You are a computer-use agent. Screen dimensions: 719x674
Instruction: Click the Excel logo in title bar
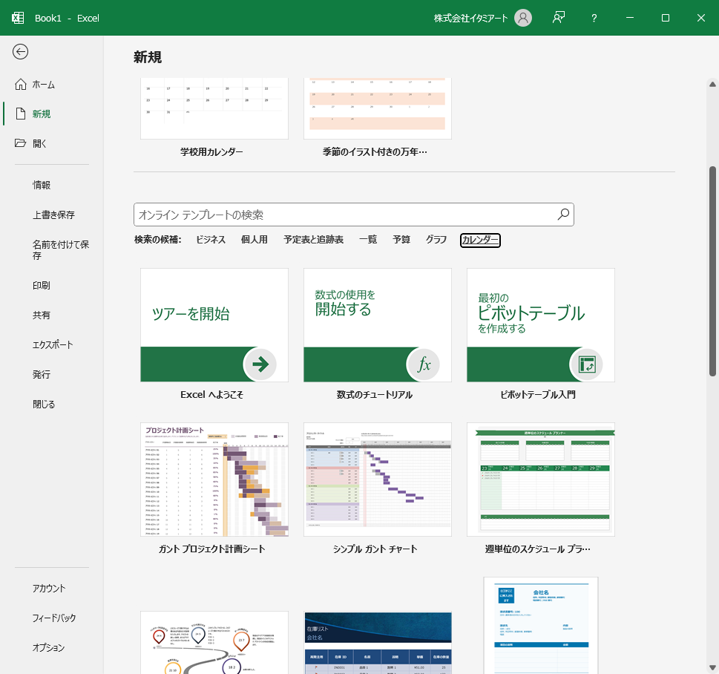(17, 18)
